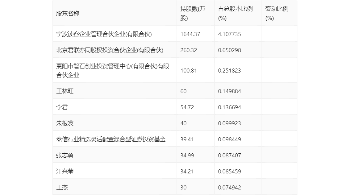The image size is (350, 195).
Task: Click percentage value 0.098449
Action: click(229, 139)
